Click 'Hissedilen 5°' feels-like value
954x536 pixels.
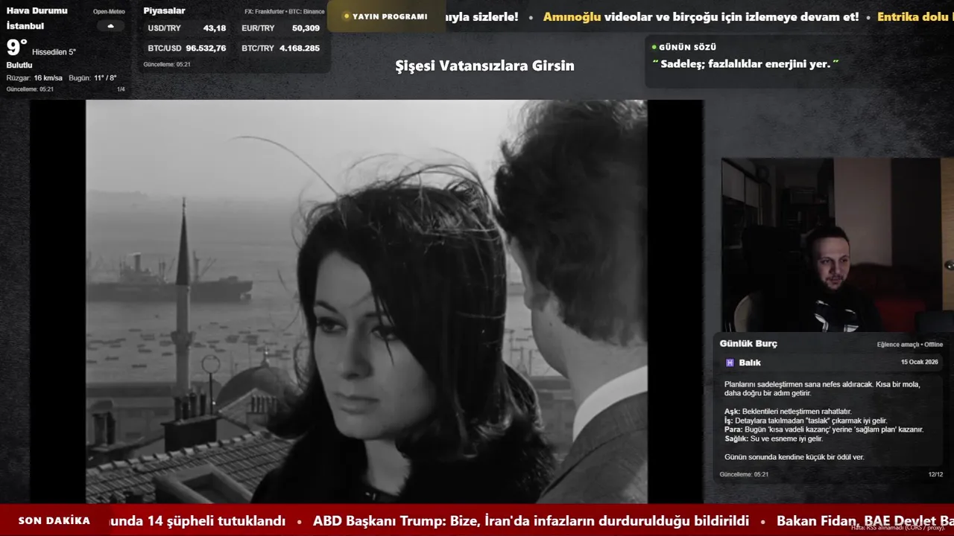point(54,52)
